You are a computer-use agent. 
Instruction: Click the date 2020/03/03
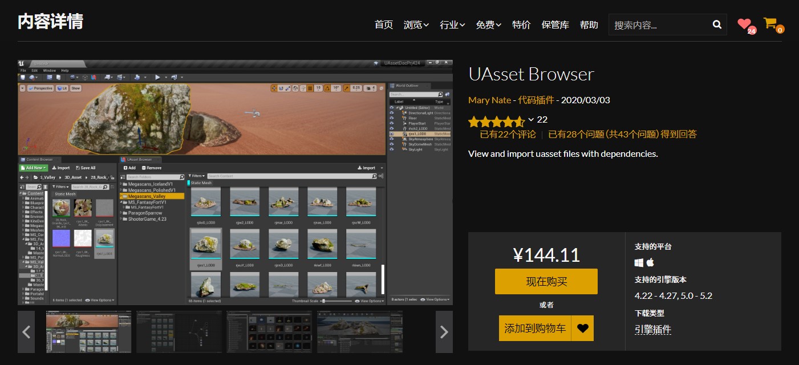(x=586, y=100)
